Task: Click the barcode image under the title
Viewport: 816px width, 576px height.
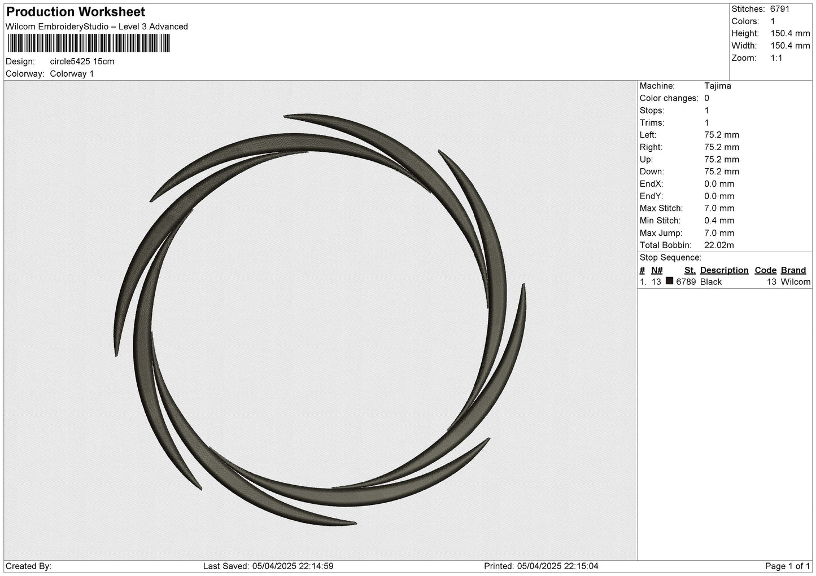Action: point(88,43)
